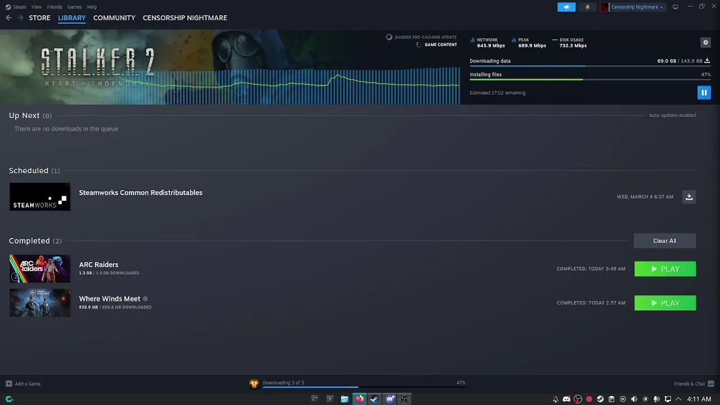This screenshot has height=405, width=720.
Task: Start the Steamworks Common Redistributables download now
Action: click(689, 196)
